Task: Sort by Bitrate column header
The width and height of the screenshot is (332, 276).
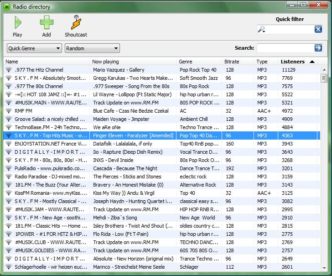Action: pyautogui.click(x=238, y=62)
